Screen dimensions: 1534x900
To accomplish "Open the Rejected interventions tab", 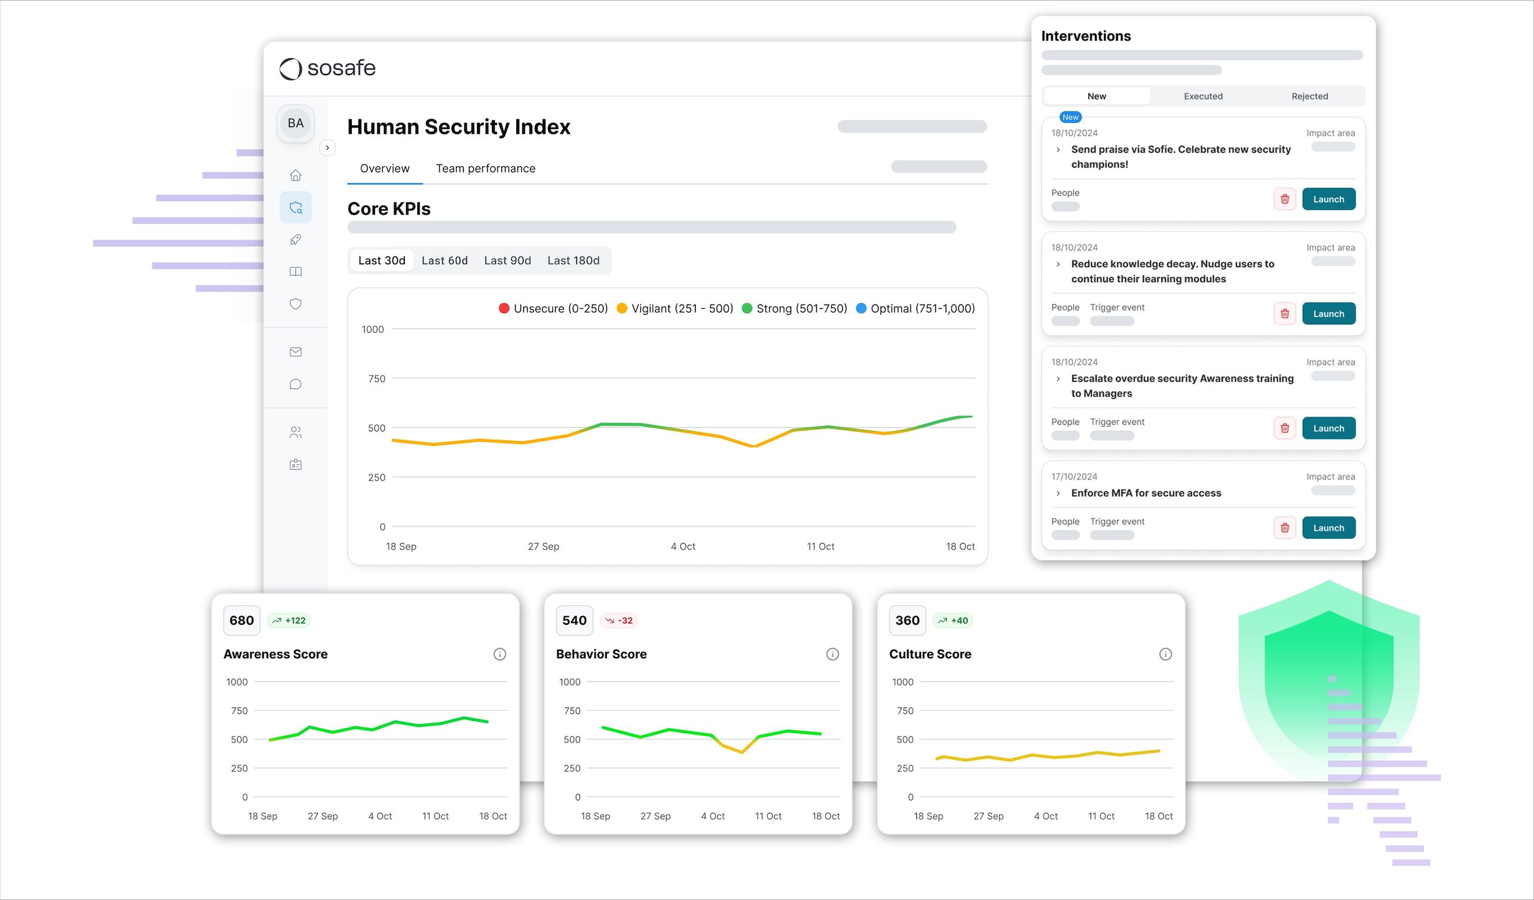I will 1309,96.
